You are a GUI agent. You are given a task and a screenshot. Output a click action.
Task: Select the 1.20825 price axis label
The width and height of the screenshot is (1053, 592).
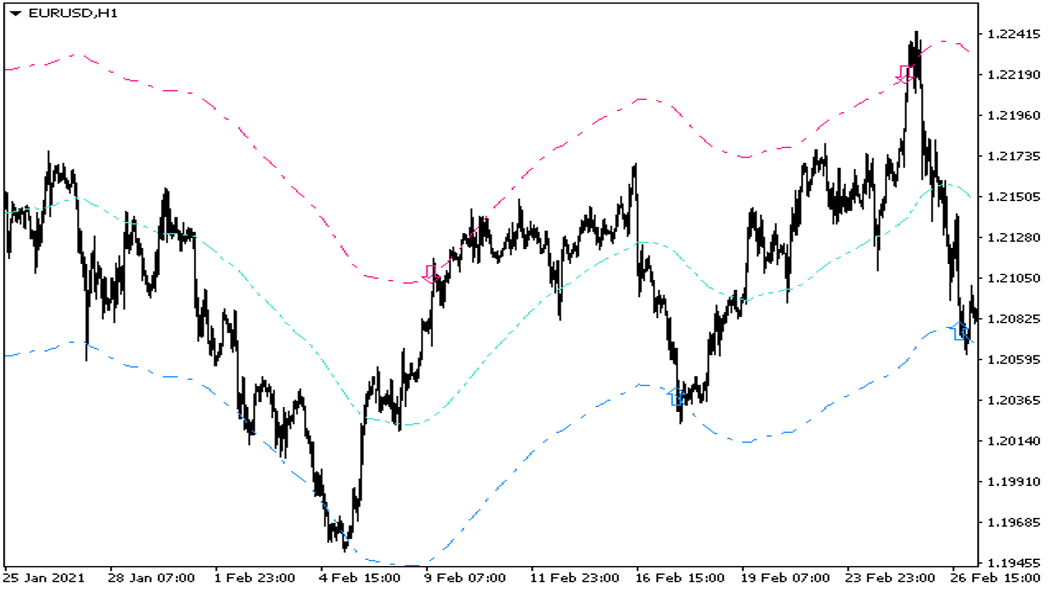coord(1013,319)
